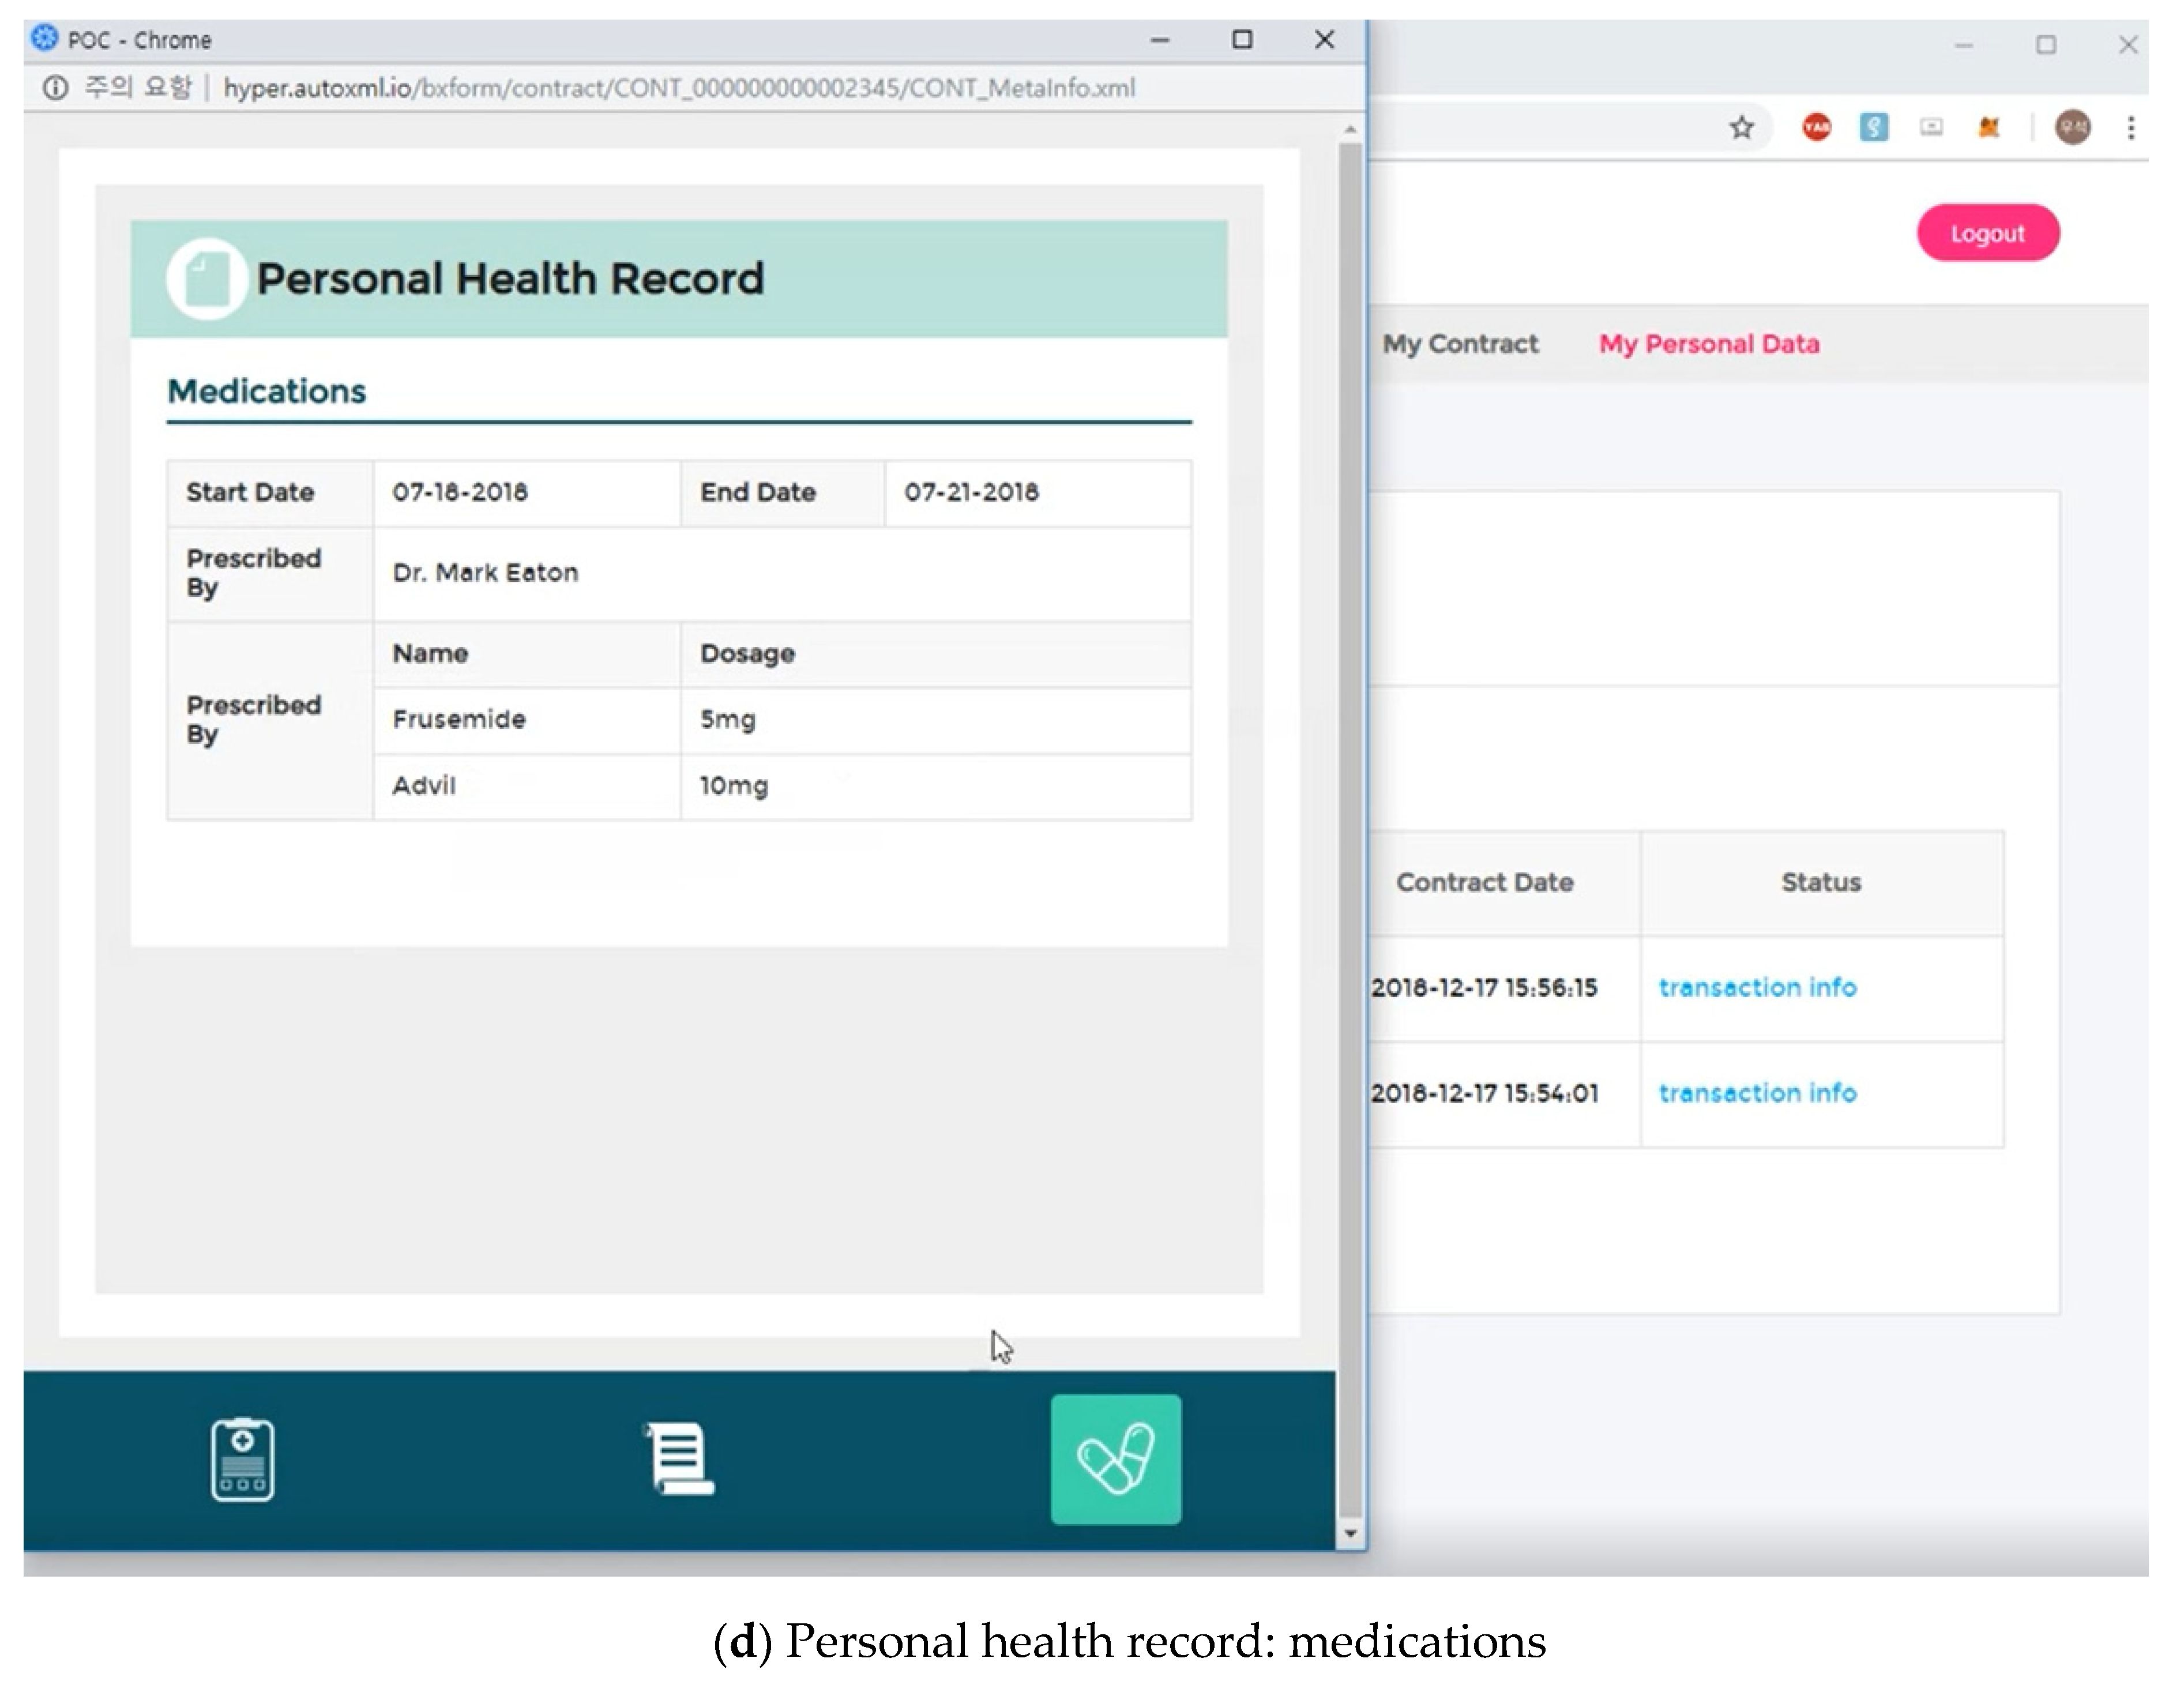Select My Personal Data tab
The width and height of the screenshot is (2184, 1681).
pos(1709,344)
